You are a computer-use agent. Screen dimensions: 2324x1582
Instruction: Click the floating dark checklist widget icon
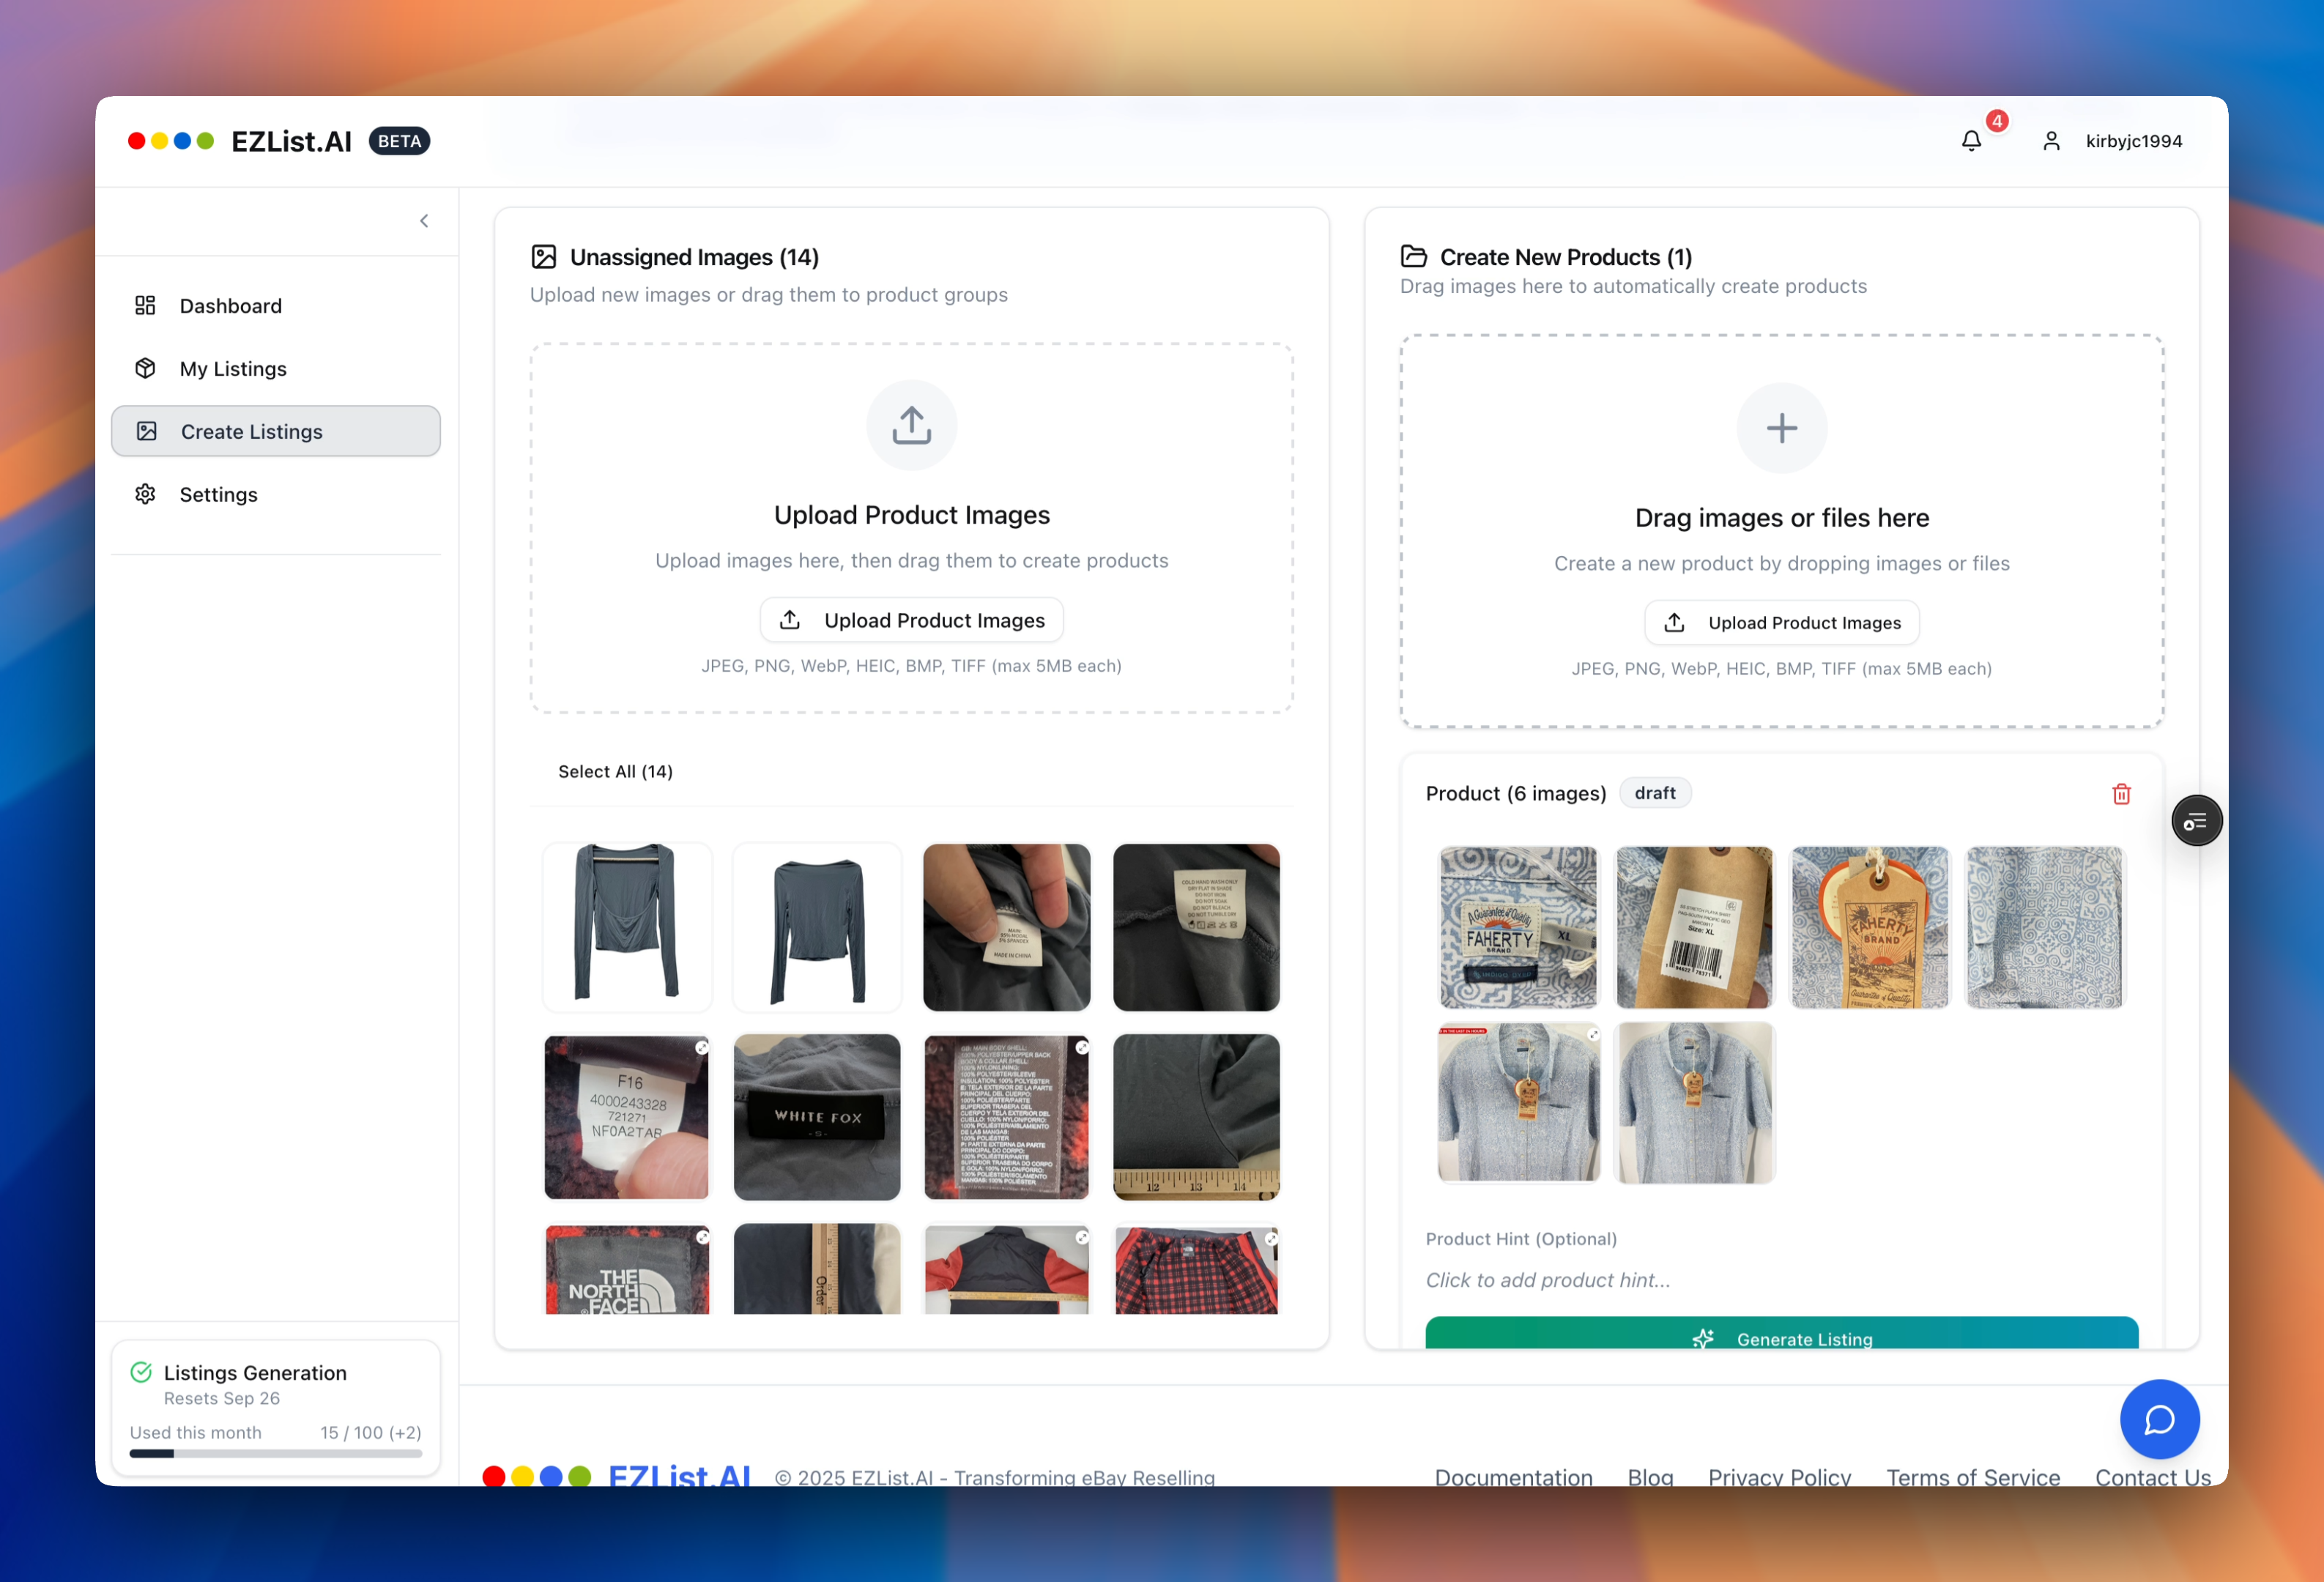click(x=2196, y=821)
